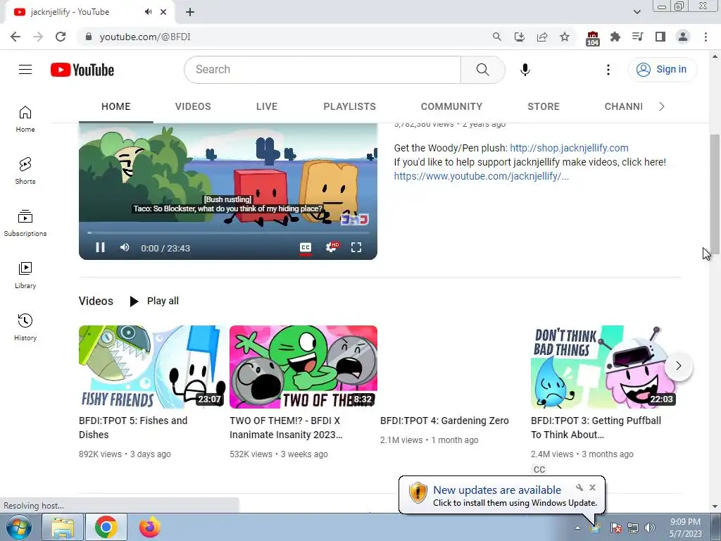Click the zoom magnifier in address bar
This screenshot has width=721, height=541.
(x=496, y=37)
